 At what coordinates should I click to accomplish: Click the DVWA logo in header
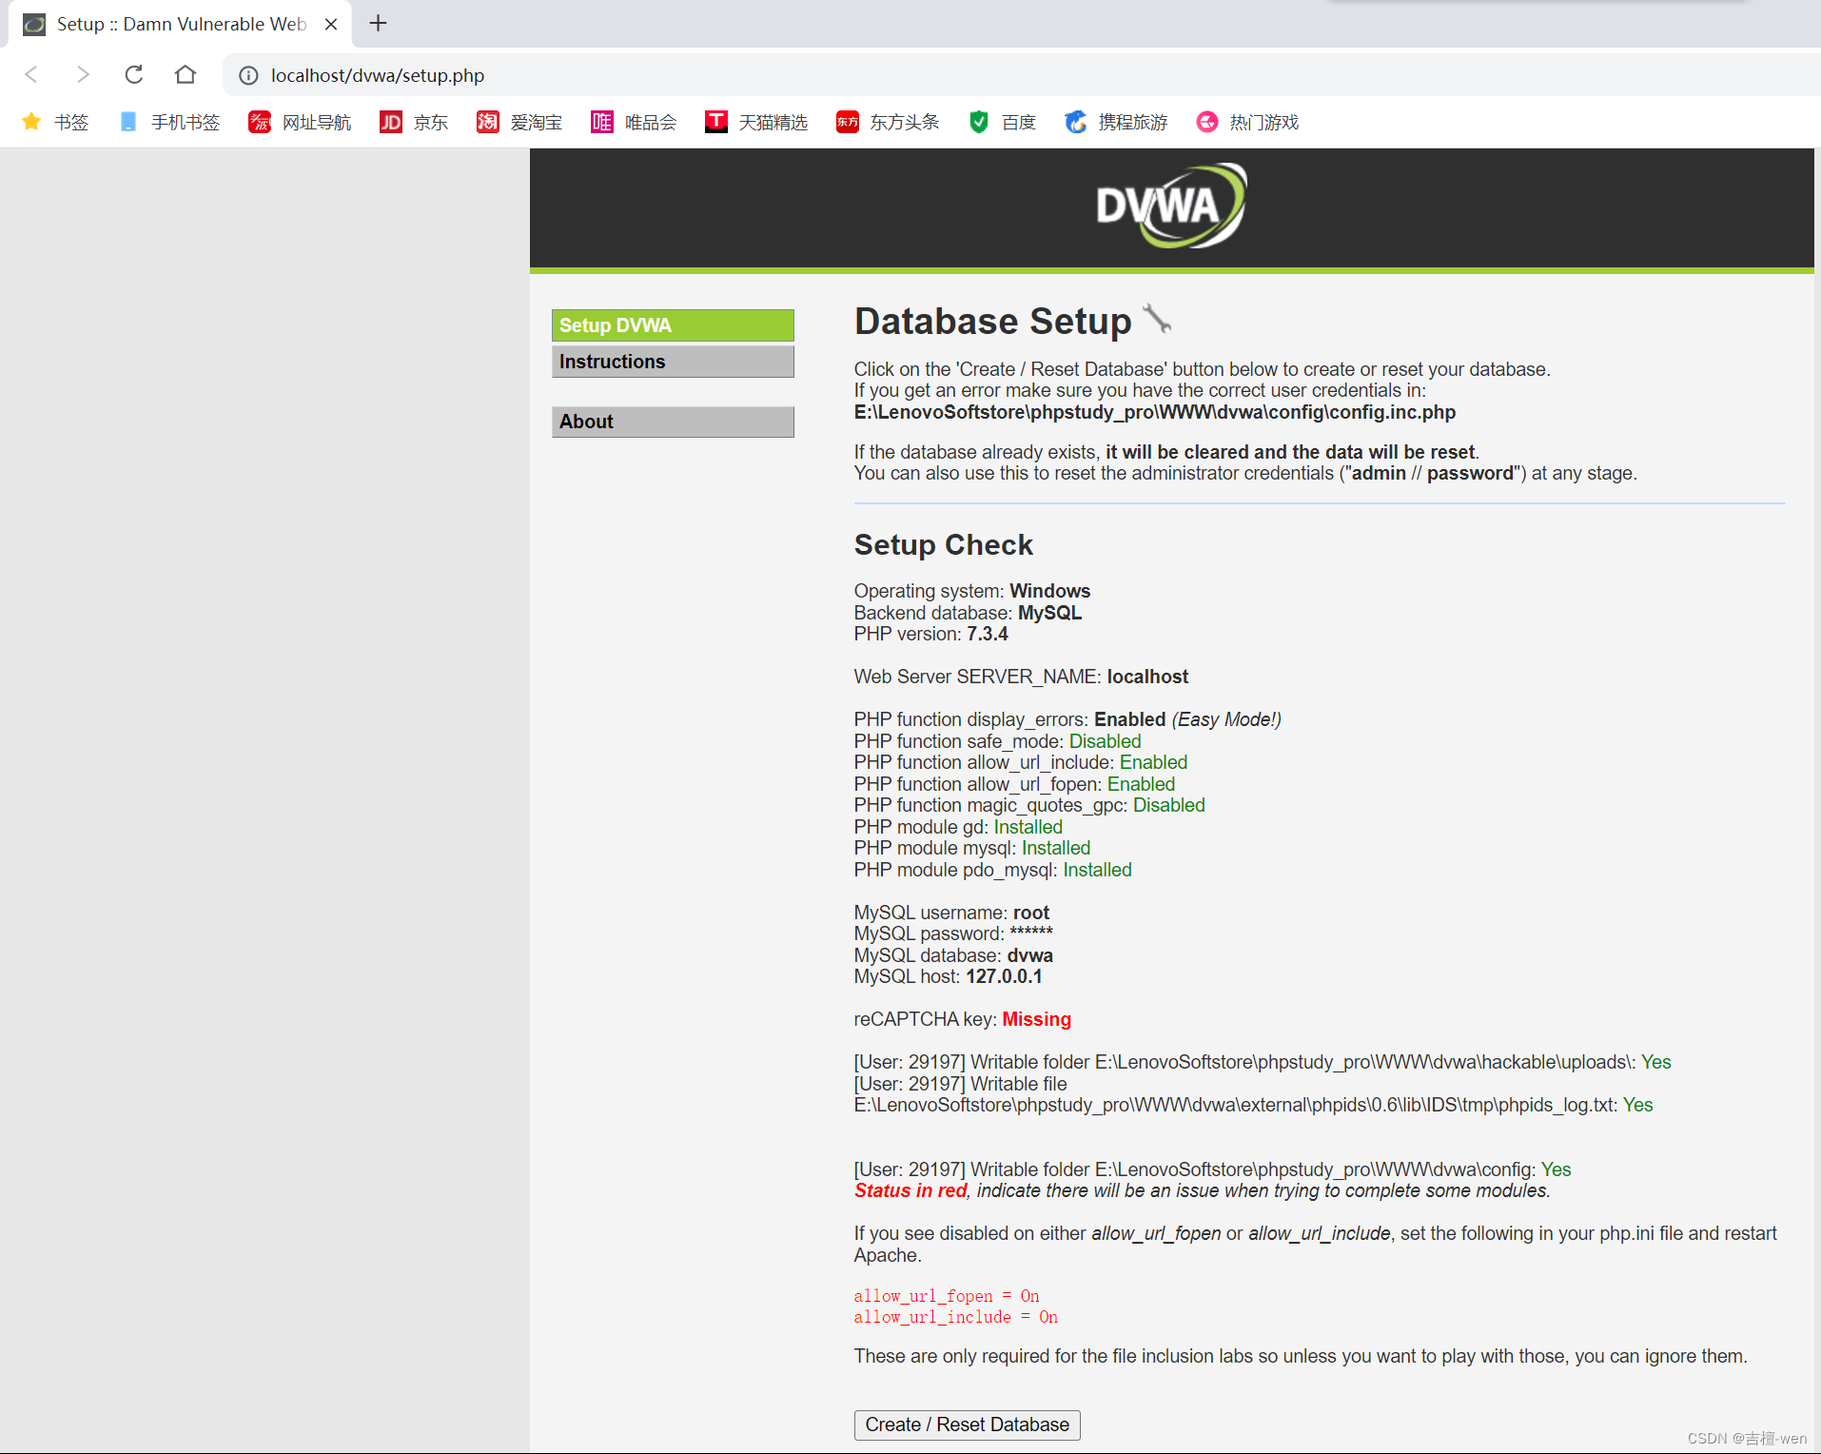tap(1171, 206)
